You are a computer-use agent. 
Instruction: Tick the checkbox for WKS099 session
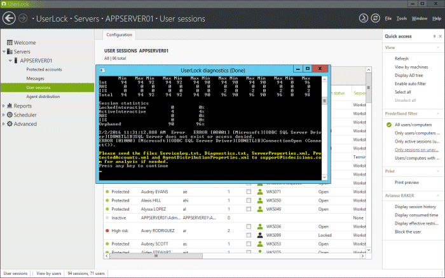pos(249,235)
